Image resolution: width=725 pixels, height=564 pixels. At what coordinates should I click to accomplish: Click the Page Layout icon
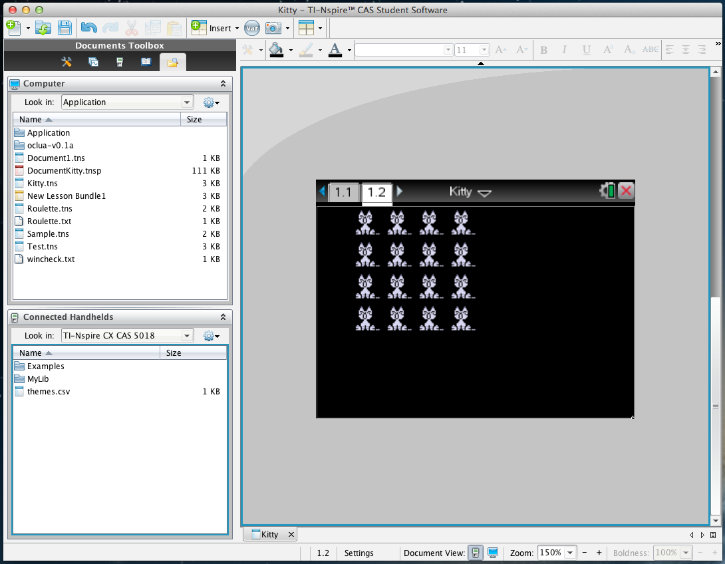[x=306, y=28]
